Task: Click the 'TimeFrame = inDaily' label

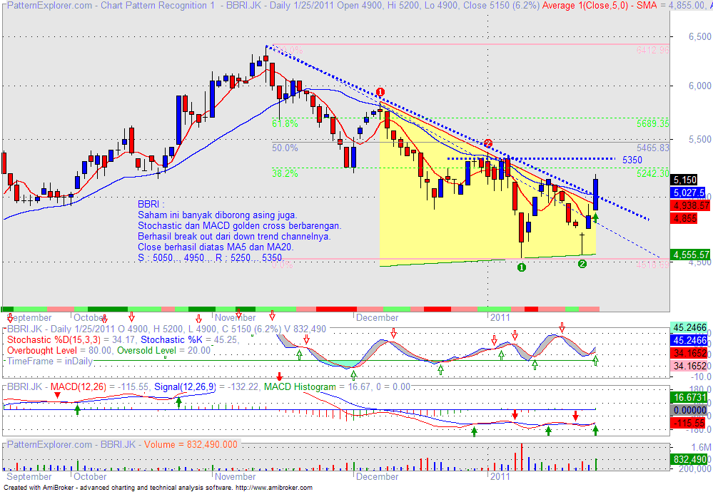Action: (x=50, y=362)
